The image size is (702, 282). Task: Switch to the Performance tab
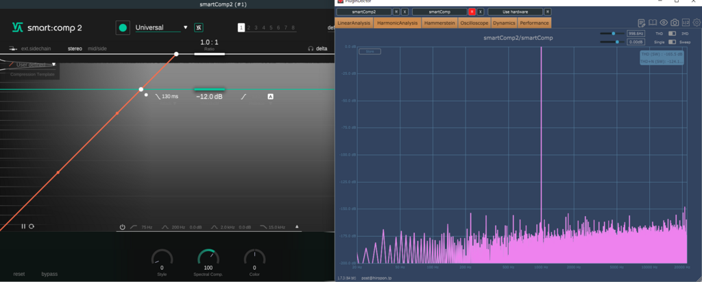[x=534, y=23]
